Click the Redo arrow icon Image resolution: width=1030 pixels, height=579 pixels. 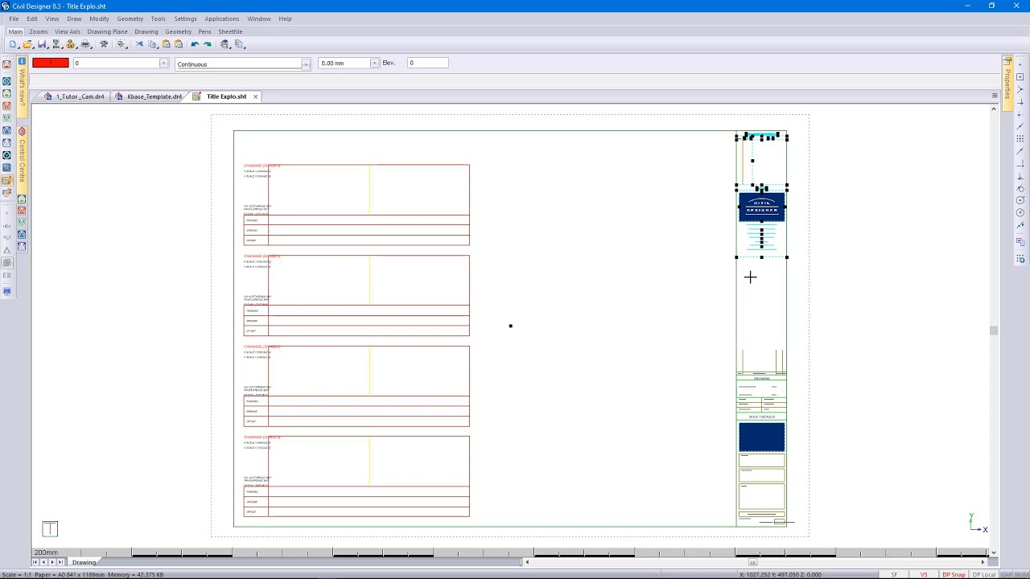[x=208, y=44]
